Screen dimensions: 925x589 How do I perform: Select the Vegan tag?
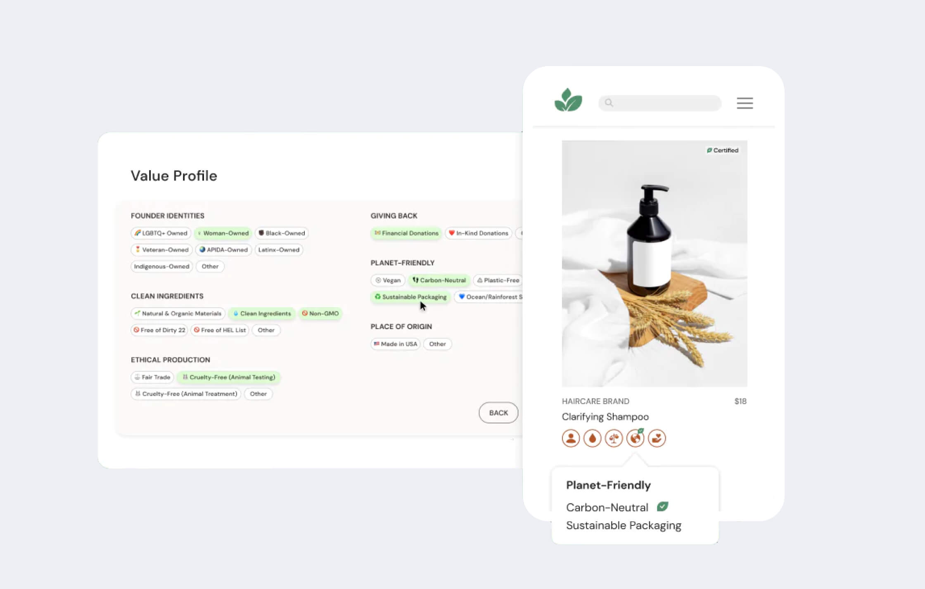click(x=388, y=280)
